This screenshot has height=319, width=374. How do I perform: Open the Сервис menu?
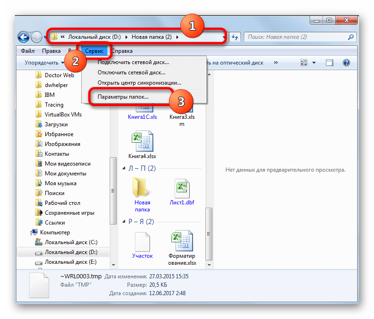[94, 51]
